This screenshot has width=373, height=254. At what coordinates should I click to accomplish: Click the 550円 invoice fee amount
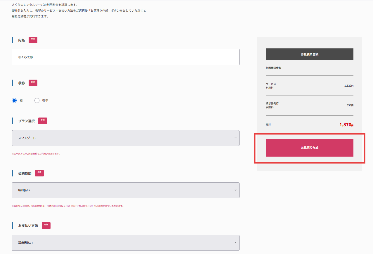[x=350, y=105]
